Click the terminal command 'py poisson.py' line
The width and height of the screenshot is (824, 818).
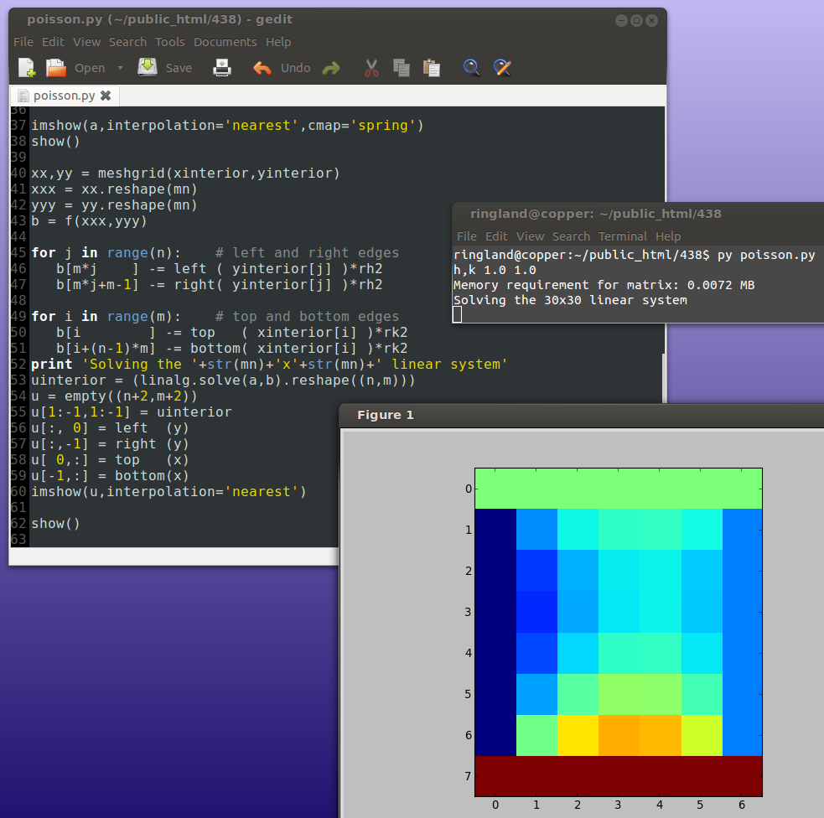coord(635,255)
